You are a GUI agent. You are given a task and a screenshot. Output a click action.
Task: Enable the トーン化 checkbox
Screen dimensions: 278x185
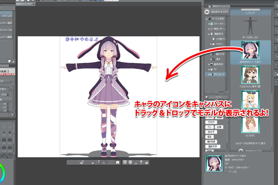pyautogui.click(x=226, y=172)
